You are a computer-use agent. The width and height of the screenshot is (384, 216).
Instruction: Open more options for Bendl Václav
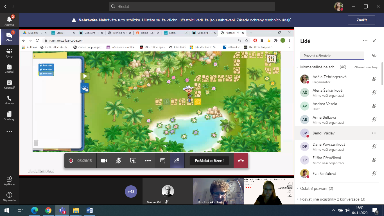pos(374,133)
